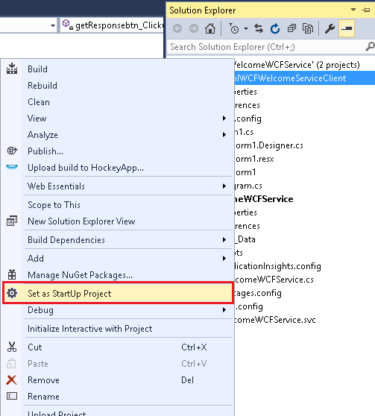Viewport: 375px width, 416px height.
Task: Open the Pending Changes Filter clock icon
Action: click(234, 28)
